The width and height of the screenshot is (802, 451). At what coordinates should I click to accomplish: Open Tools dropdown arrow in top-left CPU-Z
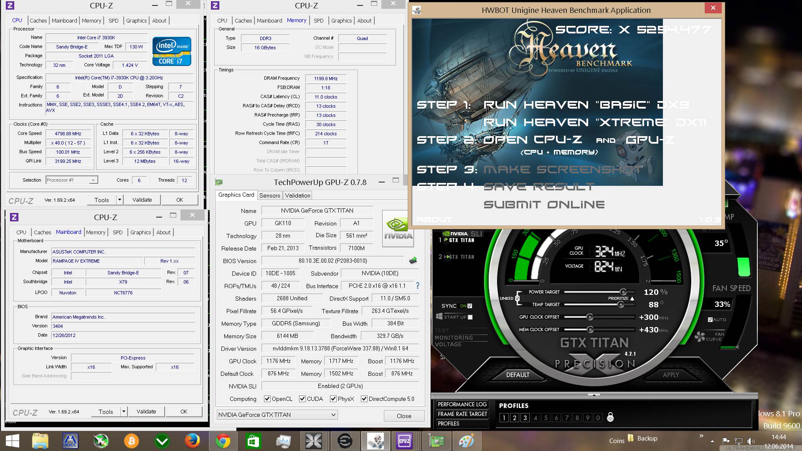click(x=119, y=200)
